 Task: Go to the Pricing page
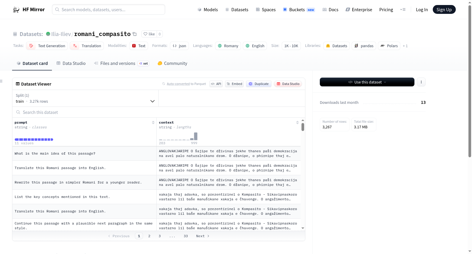[x=386, y=10]
